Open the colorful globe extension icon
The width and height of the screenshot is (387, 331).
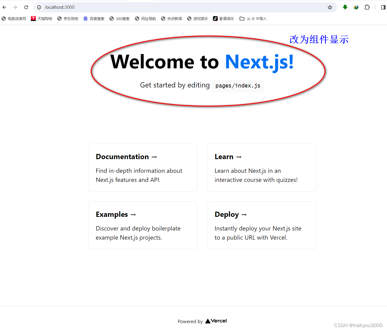[x=356, y=7]
